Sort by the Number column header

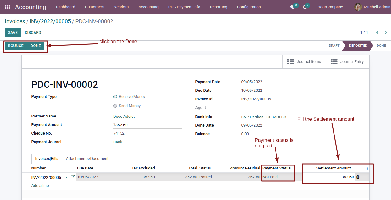(38, 168)
